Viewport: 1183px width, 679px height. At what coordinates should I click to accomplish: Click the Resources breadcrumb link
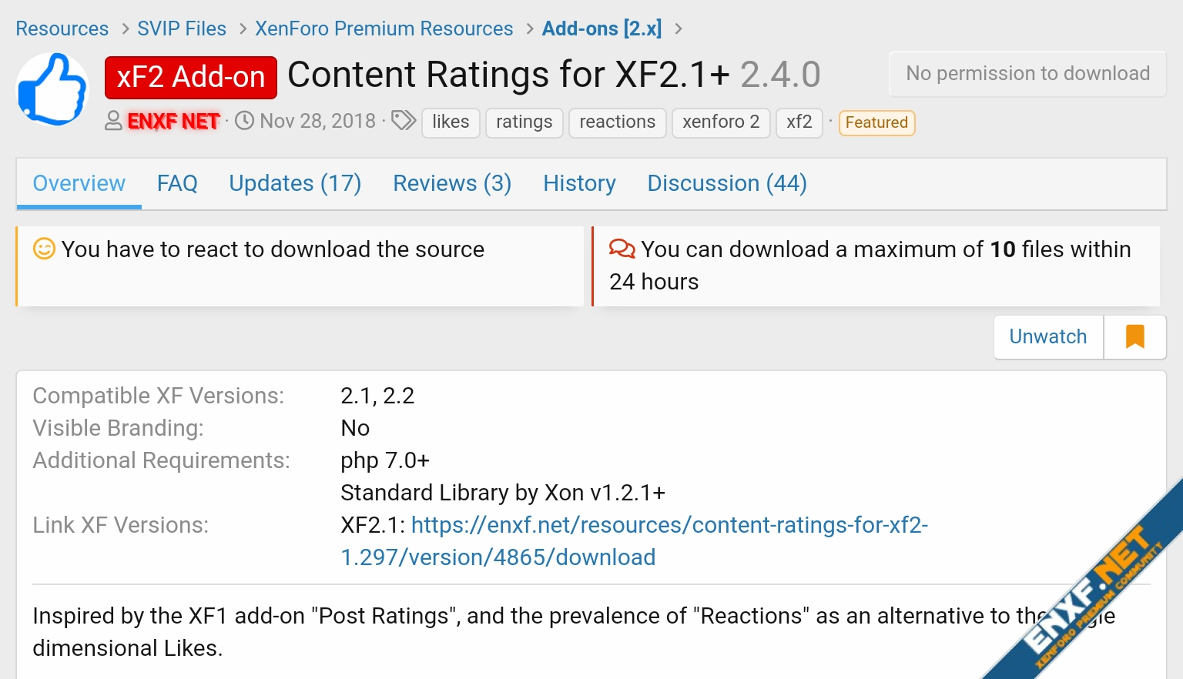pyautogui.click(x=62, y=28)
